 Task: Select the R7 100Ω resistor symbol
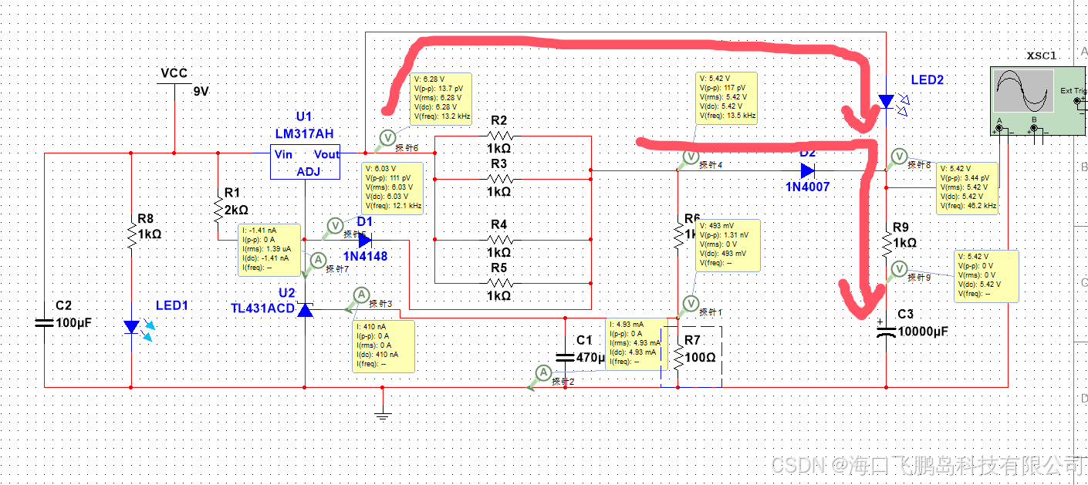pos(677,358)
